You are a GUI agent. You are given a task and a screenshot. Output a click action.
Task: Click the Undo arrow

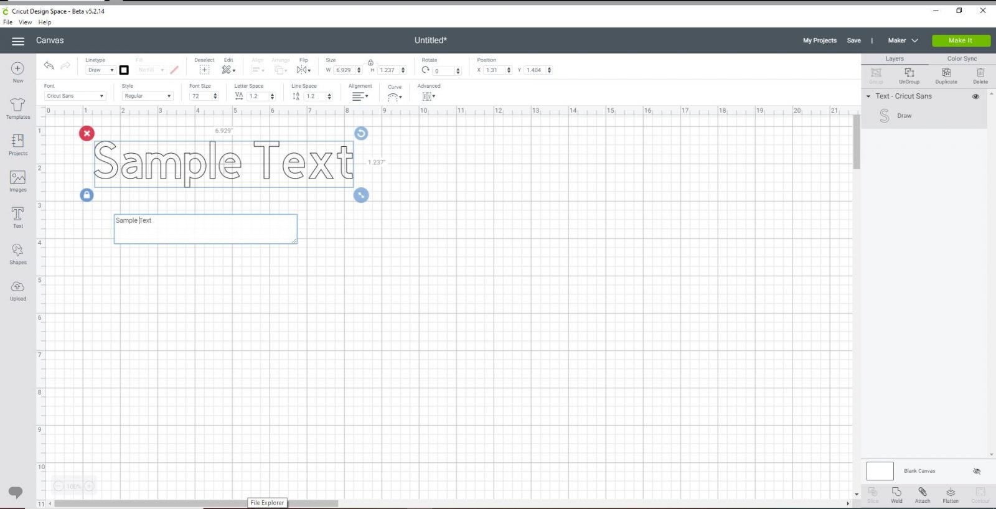click(x=49, y=66)
